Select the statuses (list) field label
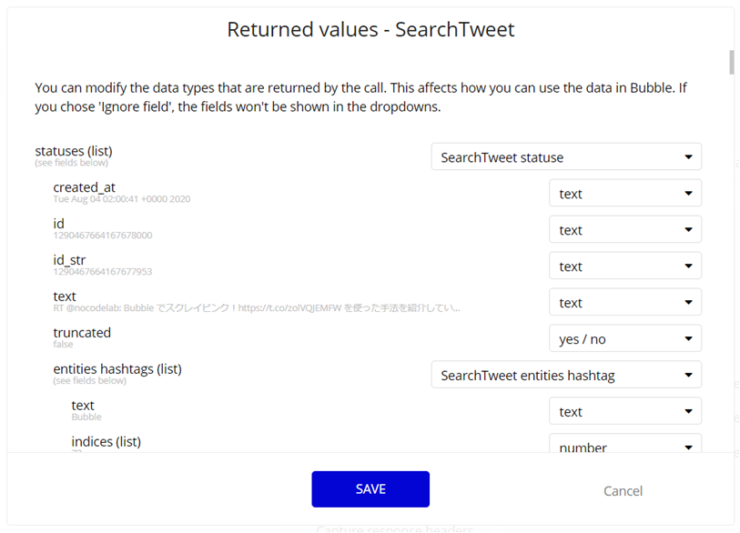The height and width of the screenshot is (533, 740). tap(74, 151)
